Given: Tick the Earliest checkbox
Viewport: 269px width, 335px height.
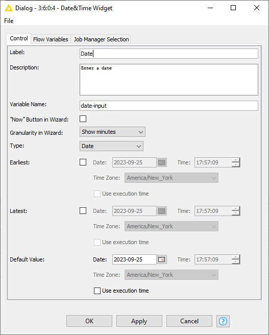Looking at the screenshot, I should pyautogui.click(x=83, y=162).
